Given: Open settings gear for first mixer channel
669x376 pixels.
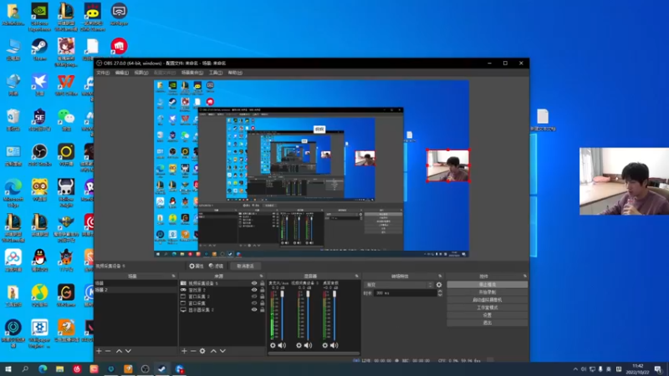Looking at the screenshot, I should [273, 345].
